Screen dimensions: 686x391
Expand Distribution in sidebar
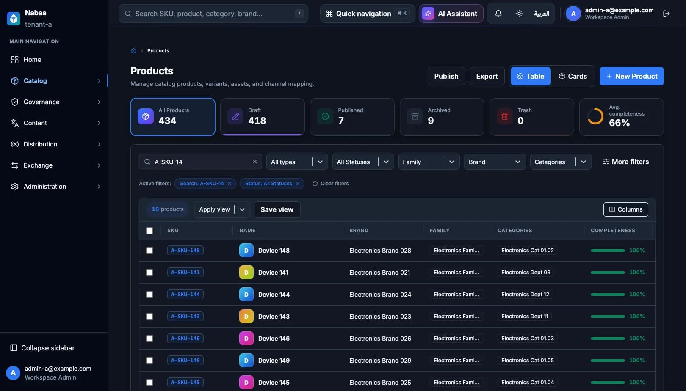pyautogui.click(x=56, y=144)
